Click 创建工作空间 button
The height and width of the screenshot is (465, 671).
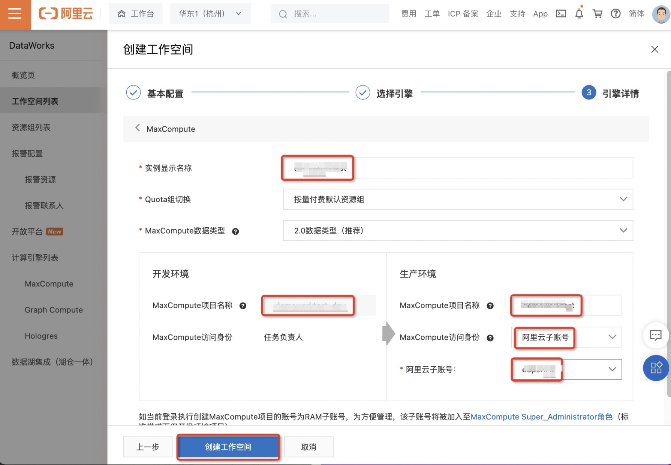click(228, 447)
